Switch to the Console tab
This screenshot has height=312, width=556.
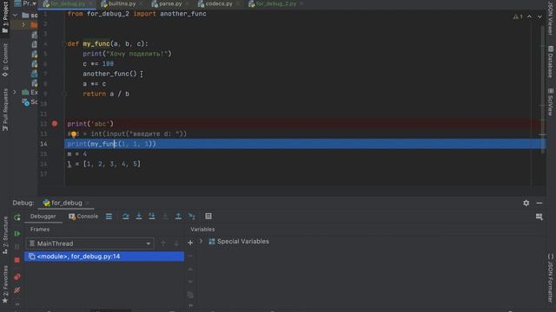point(83,216)
